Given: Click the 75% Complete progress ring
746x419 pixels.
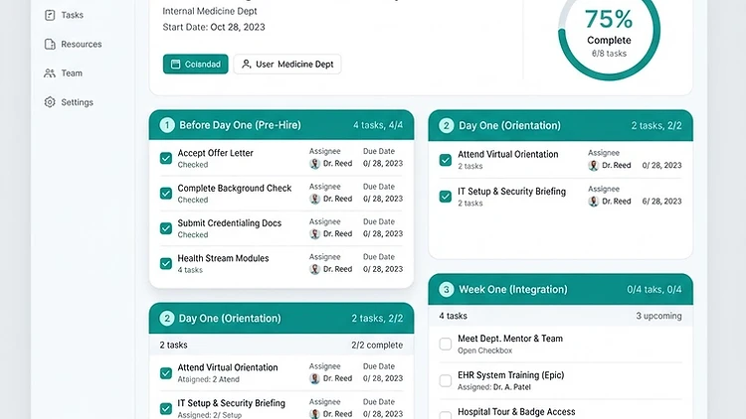Looking at the screenshot, I should [x=609, y=32].
